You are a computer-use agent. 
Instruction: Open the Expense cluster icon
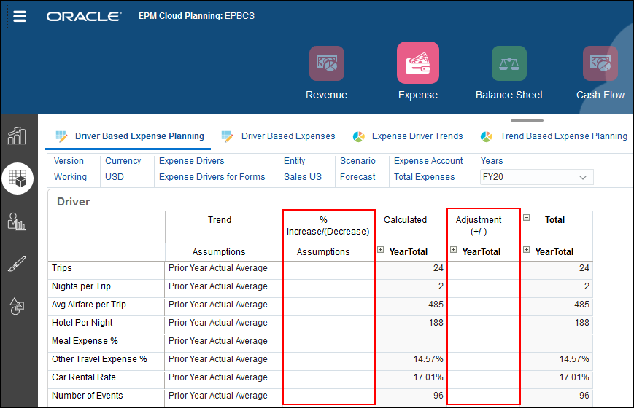[x=417, y=63]
